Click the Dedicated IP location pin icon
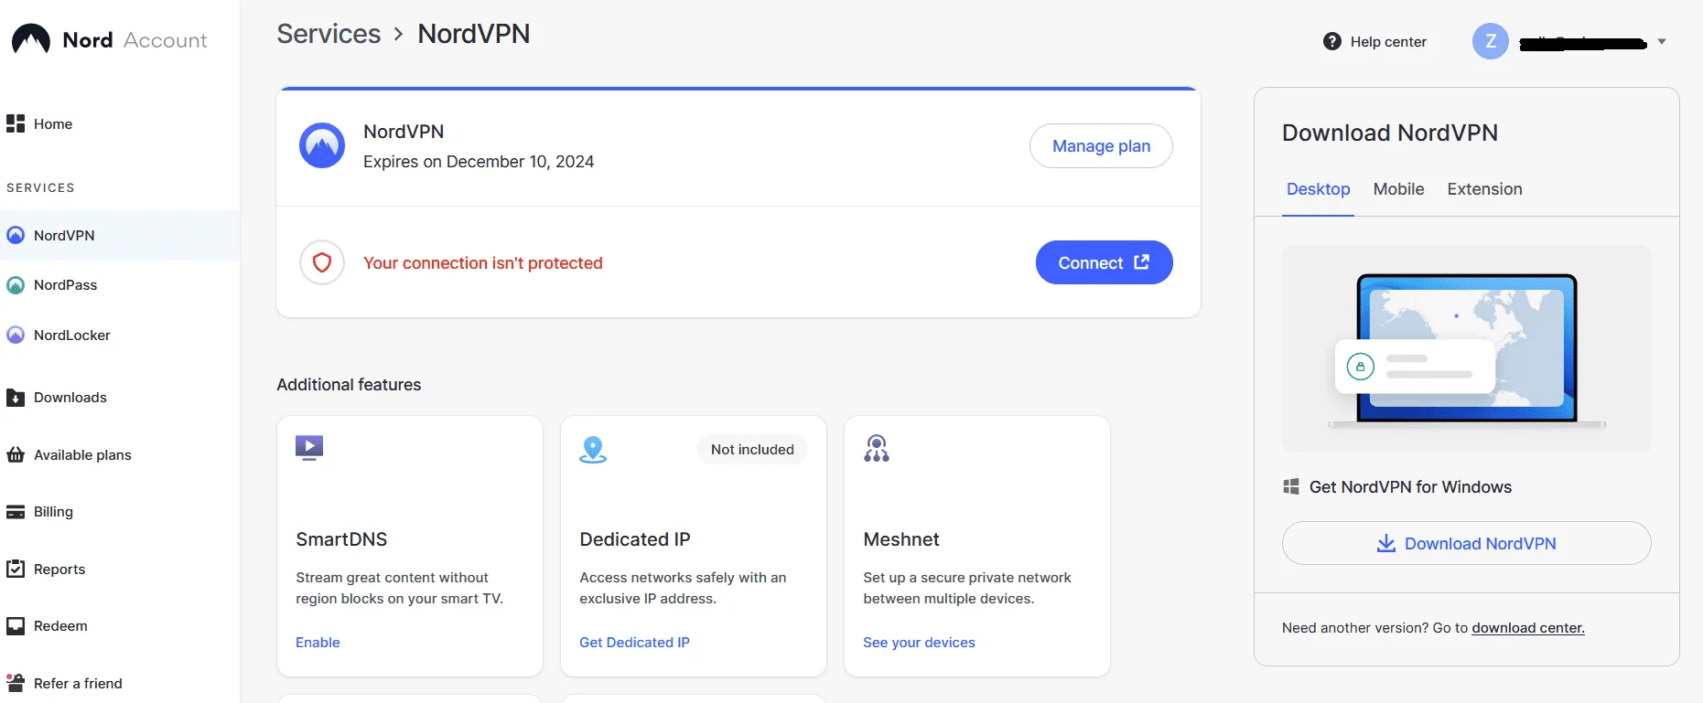1703x703 pixels. pos(593,449)
